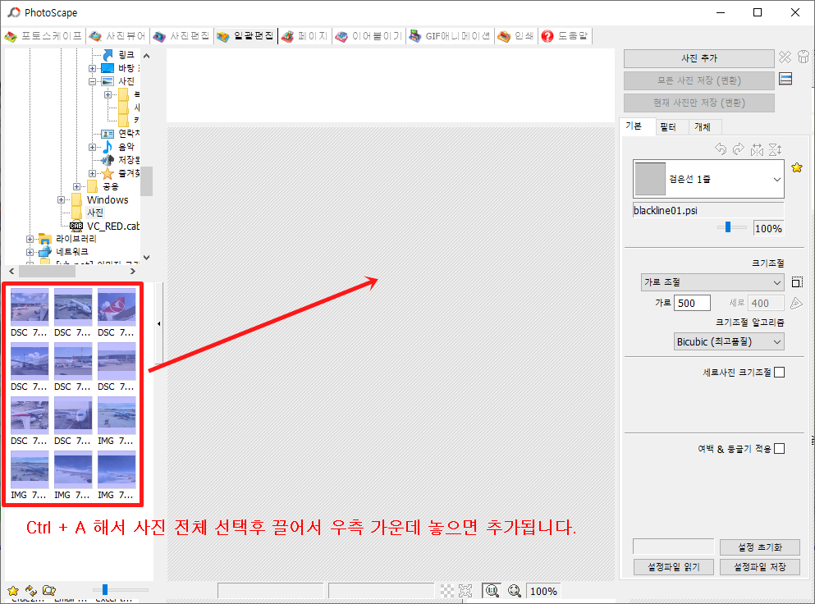Click the resize preset icon beside 가로 조절
Image resolution: width=815 pixels, height=604 pixels.
[x=797, y=282]
